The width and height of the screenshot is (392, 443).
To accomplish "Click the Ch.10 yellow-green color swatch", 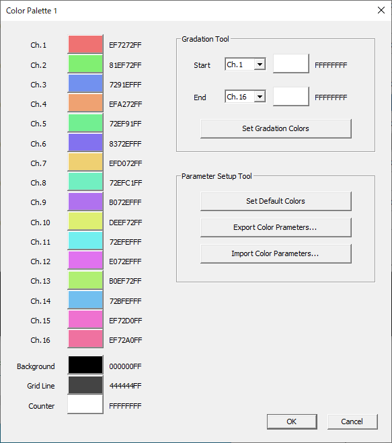I will (x=85, y=221).
